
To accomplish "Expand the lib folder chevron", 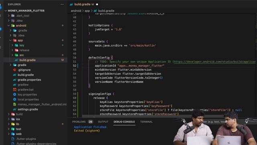I will tap(9, 124).
